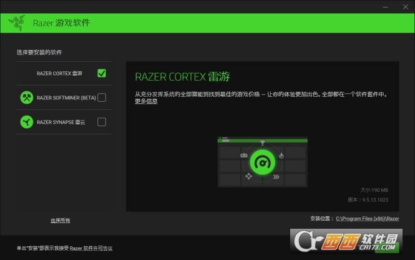Select the RAZER SOFTMINER (BETA) entry label
The height and width of the screenshot is (260, 415).
click(66, 97)
